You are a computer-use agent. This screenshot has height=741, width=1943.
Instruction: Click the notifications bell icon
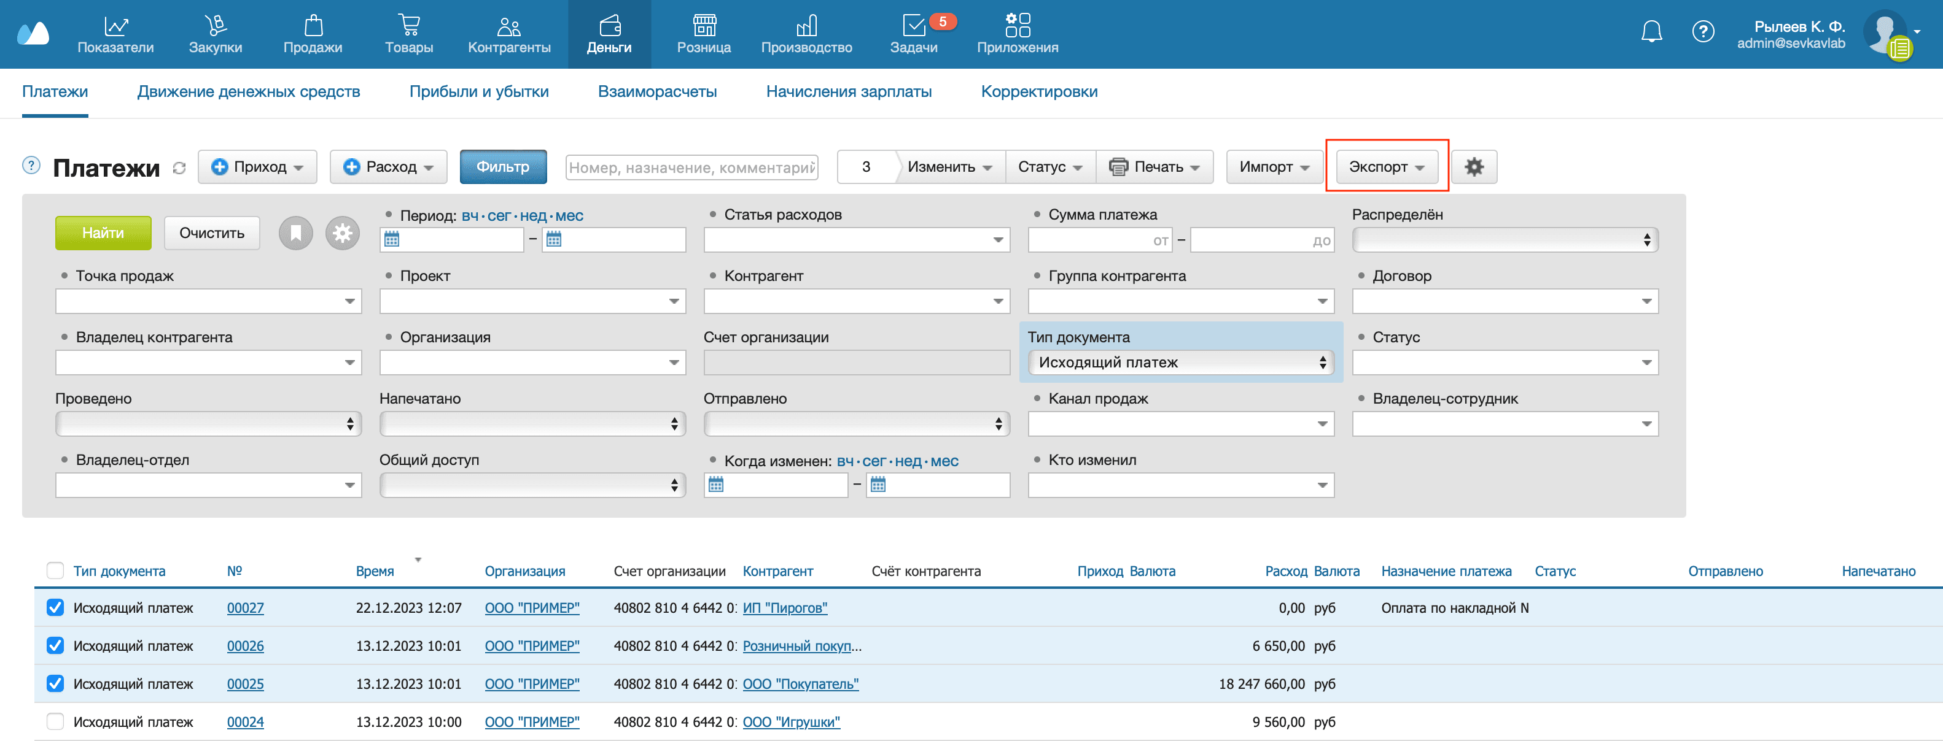(1651, 32)
